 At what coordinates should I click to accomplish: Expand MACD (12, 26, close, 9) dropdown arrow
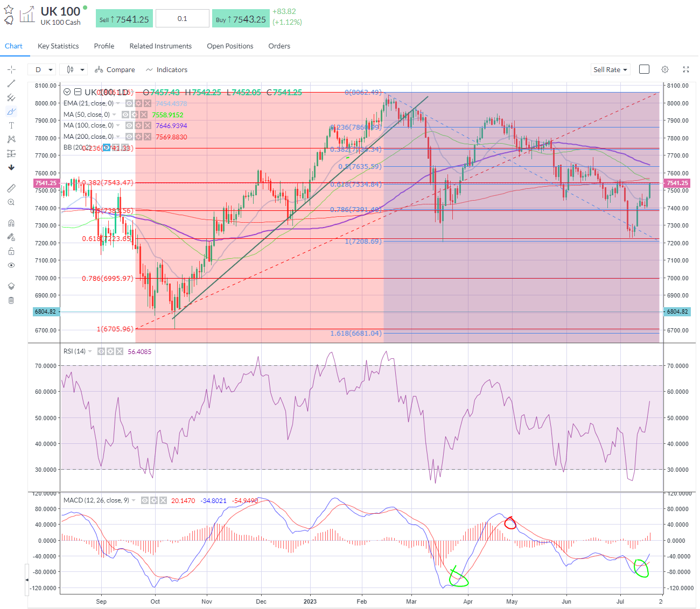tap(134, 500)
